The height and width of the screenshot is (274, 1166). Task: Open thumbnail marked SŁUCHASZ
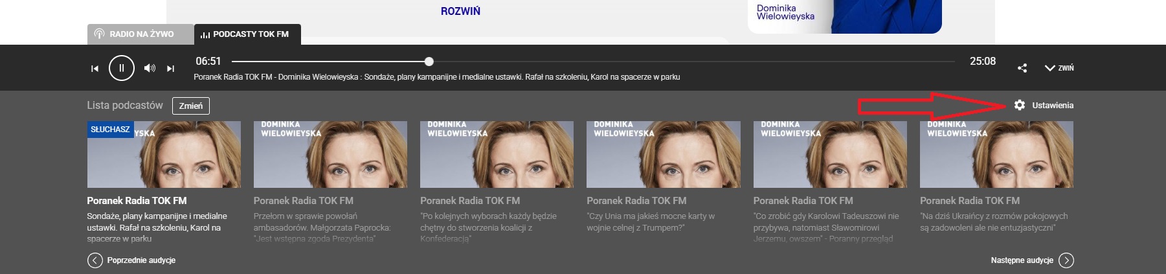[164, 154]
